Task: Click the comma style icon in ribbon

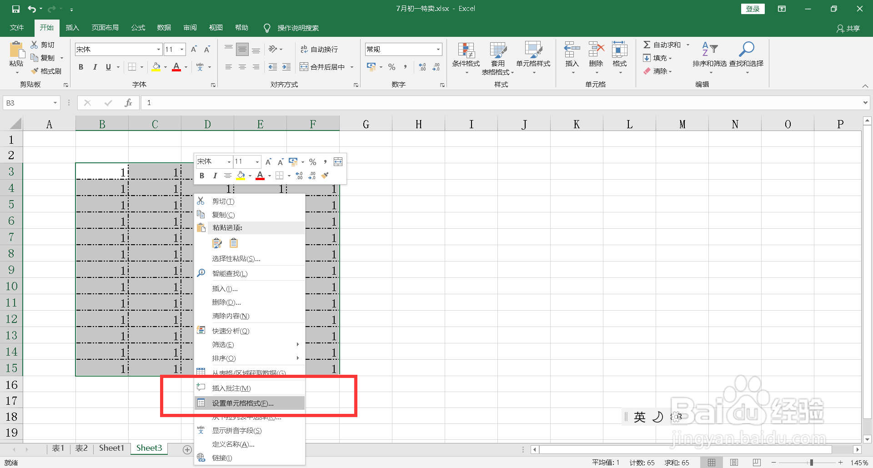Action: 405,67
